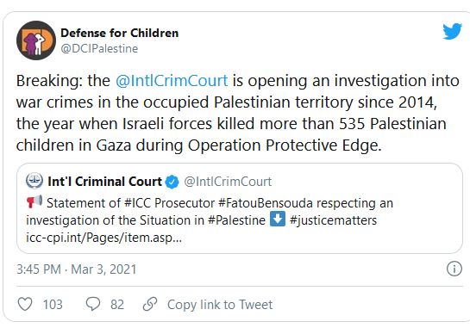The height and width of the screenshot is (328, 470).
Task: Like the tweet with the heart icon
Action: click(25, 304)
